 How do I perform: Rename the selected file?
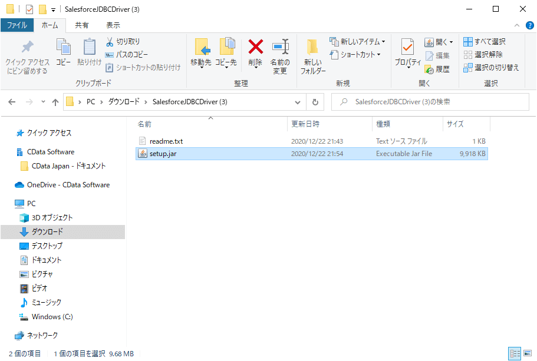(x=280, y=57)
